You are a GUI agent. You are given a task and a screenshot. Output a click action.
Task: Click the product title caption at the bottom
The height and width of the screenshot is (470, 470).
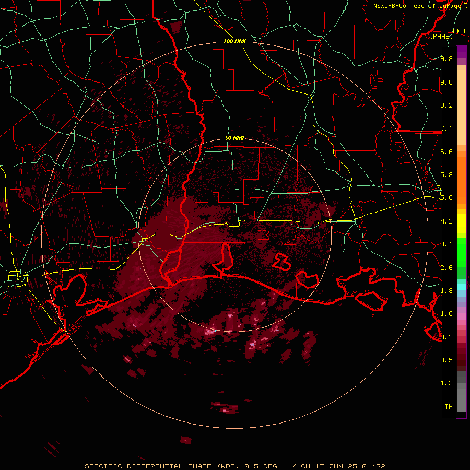[x=234, y=466]
